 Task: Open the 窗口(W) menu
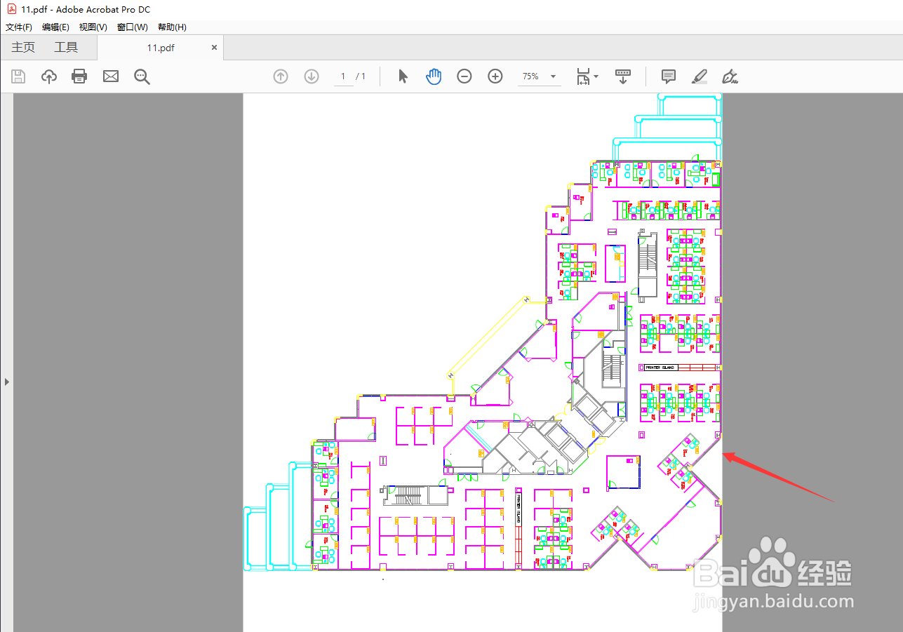pyautogui.click(x=132, y=27)
